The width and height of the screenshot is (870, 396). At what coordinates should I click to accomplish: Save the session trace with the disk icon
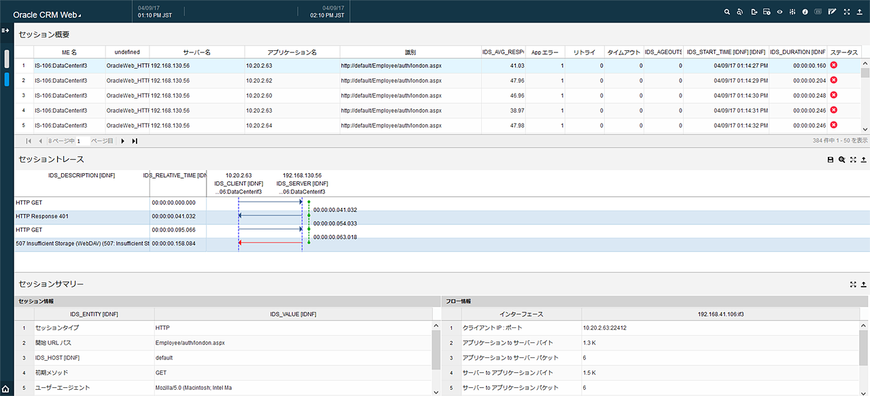click(830, 160)
